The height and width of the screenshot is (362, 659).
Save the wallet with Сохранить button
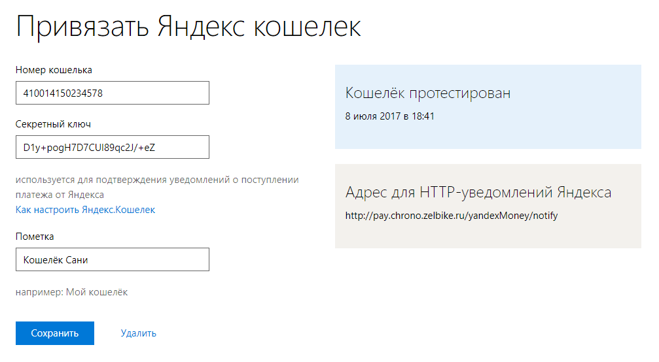(54, 333)
